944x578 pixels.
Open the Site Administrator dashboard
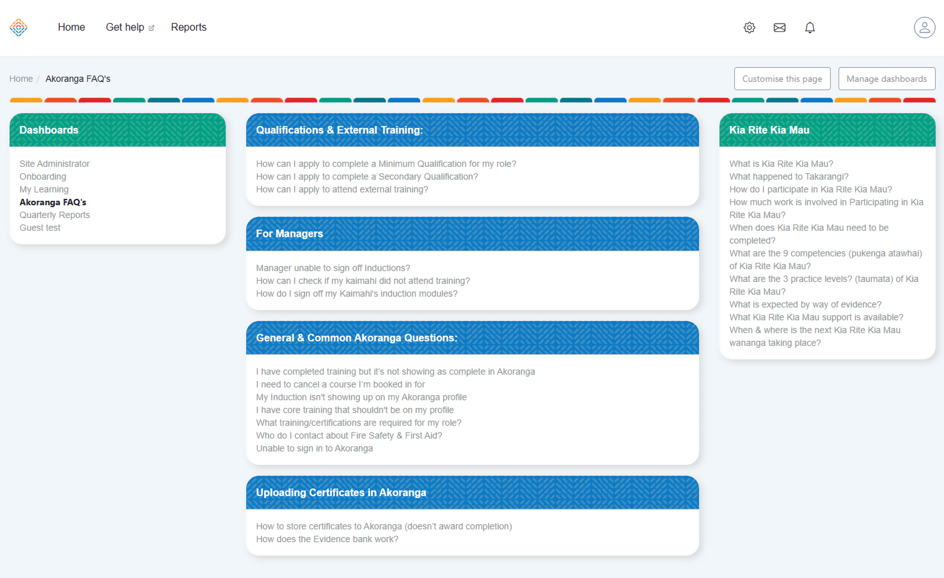tap(55, 164)
